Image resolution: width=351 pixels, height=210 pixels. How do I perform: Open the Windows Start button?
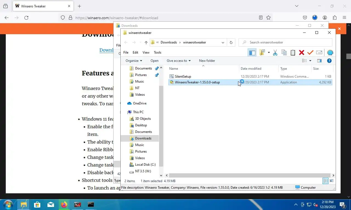pos(8,205)
